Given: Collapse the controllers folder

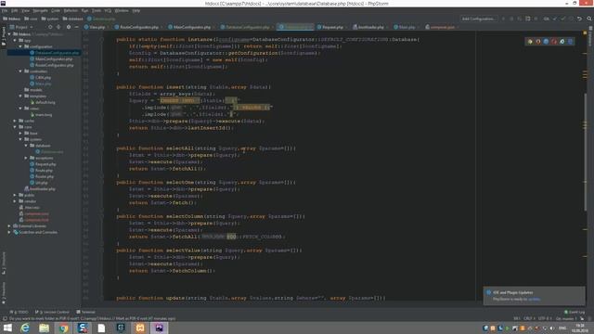Looking at the screenshot, I should point(20,71).
